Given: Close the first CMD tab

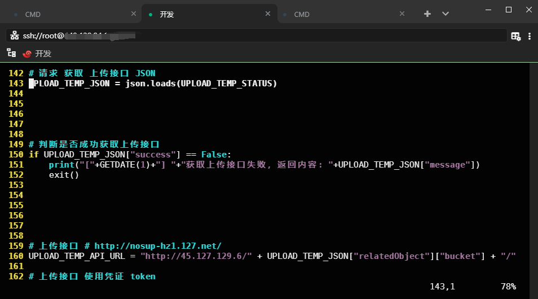Looking at the screenshot, I should coord(133,14).
